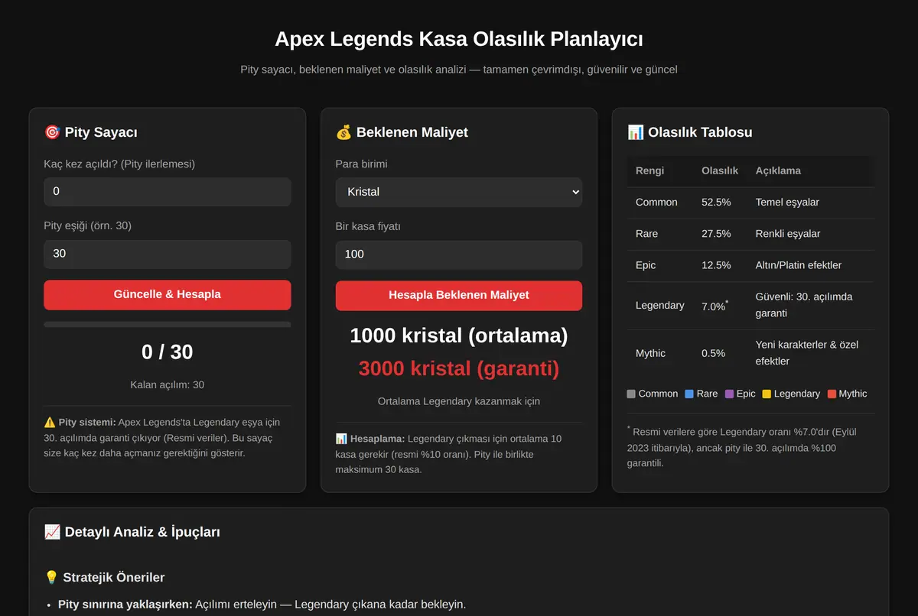Click the chart emoji beside Detaylı Analiz & İpuçları
Screen dimensions: 918x616
tap(52, 531)
